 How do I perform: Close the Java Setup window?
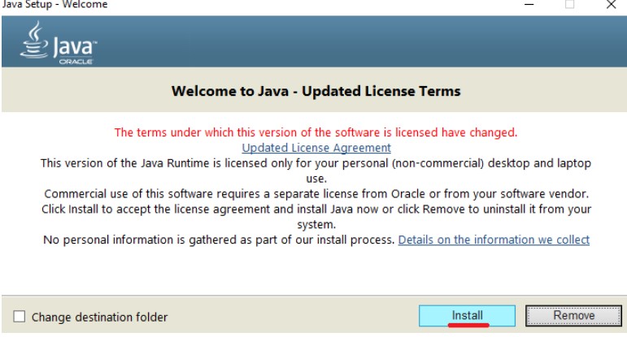[612, 6]
